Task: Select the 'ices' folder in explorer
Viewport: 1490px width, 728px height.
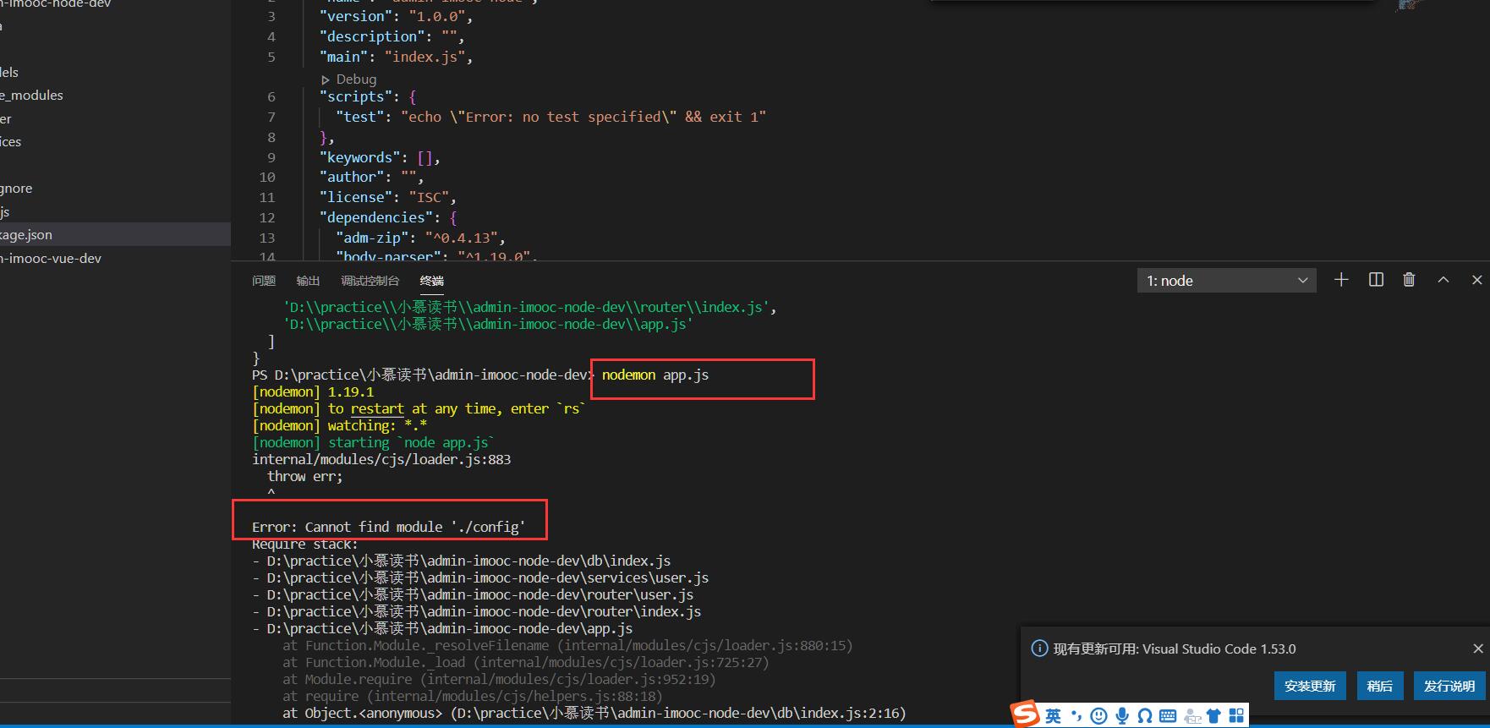Action: 115,141
